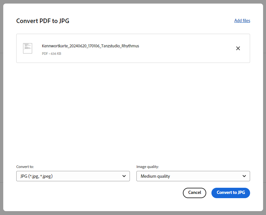This screenshot has height=215, width=266.
Task: Click the 'Image quality:' field label
Action: click(147, 167)
